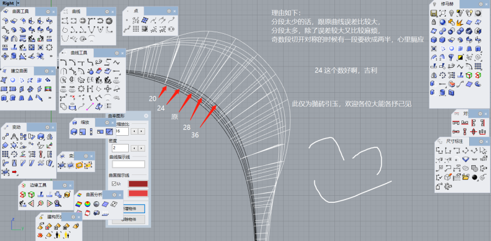The image size is (491, 241).
Task: Open the Right viewport dropdown arrow
Action: [17, 3]
